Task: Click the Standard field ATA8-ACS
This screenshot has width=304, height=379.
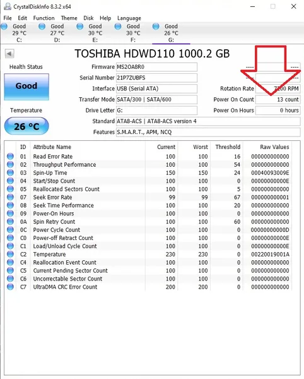Action: [208, 121]
